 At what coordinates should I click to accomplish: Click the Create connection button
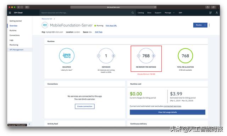pyautogui.click(x=85, y=106)
